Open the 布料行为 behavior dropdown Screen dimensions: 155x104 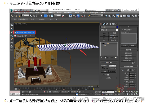click(x=112, y=66)
